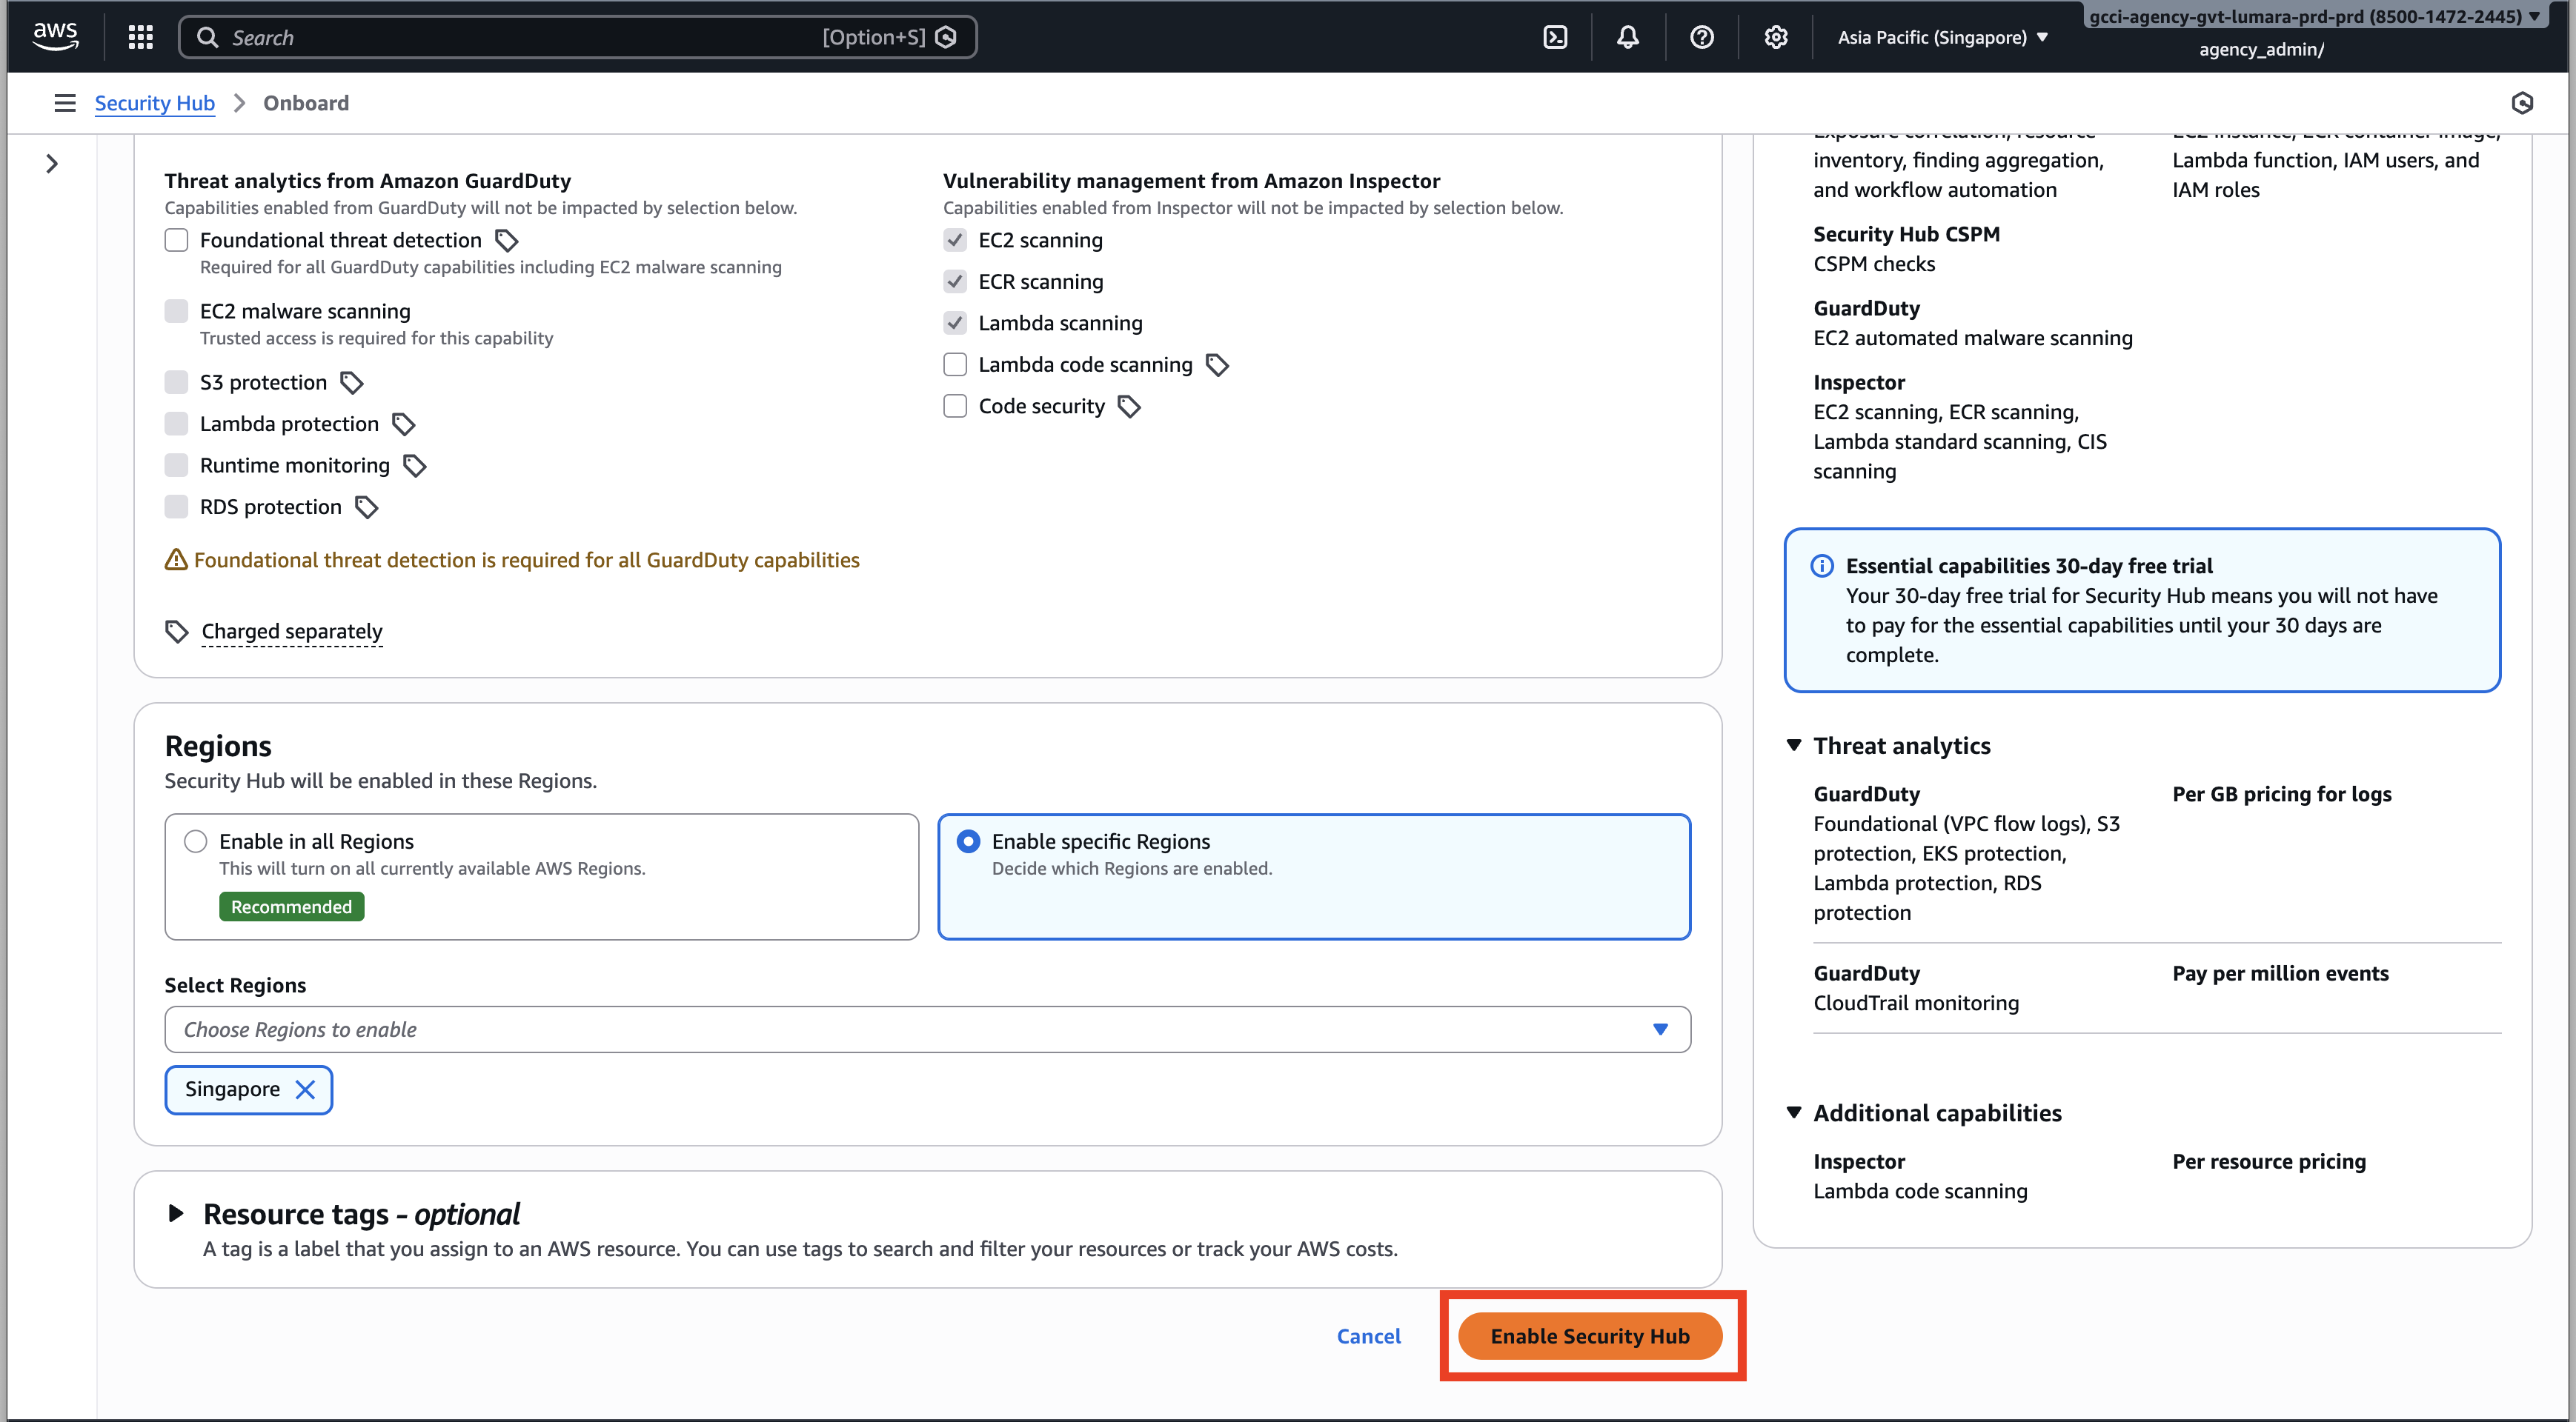Click the Enable Security Hub button
The height and width of the screenshot is (1422, 2576).
point(1590,1336)
